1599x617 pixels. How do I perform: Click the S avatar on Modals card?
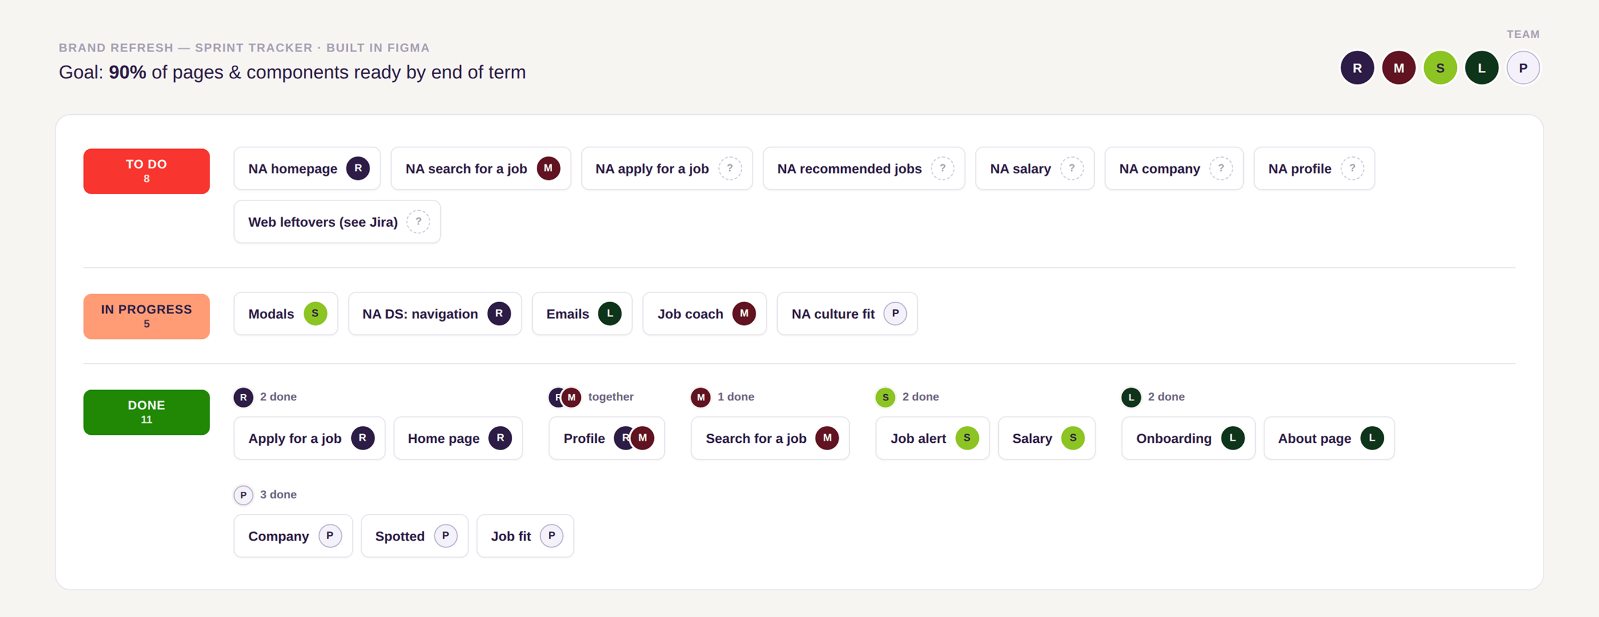[315, 314]
